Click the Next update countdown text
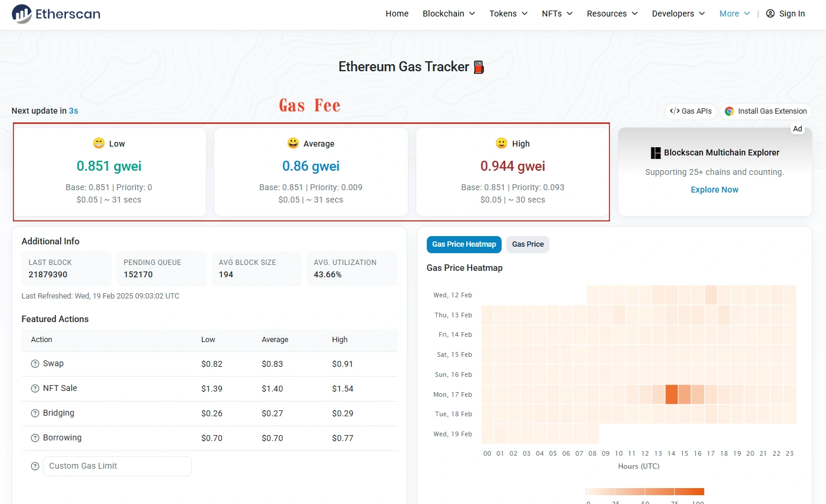The width and height of the screenshot is (826, 504). click(45, 111)
